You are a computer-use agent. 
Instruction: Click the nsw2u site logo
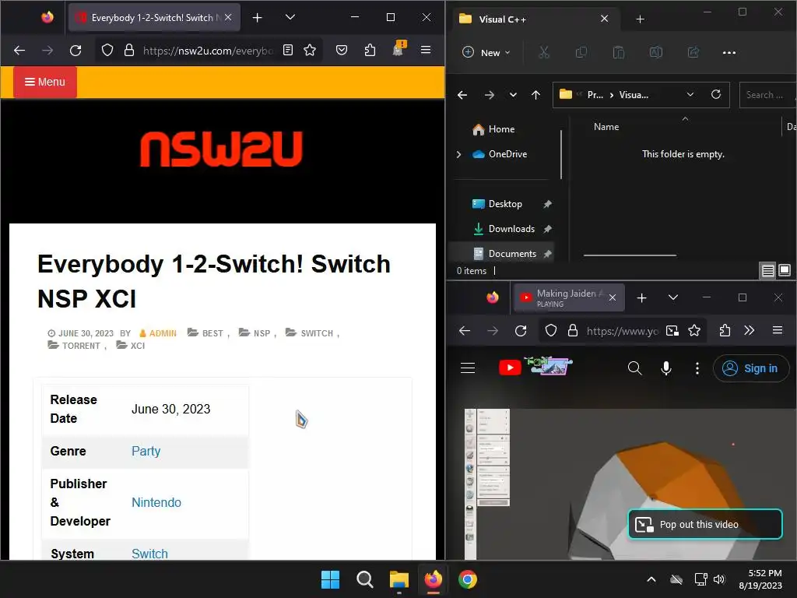pos(222,149)
